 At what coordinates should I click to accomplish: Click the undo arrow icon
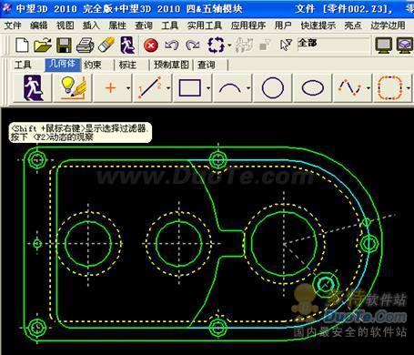pos(172,46)
